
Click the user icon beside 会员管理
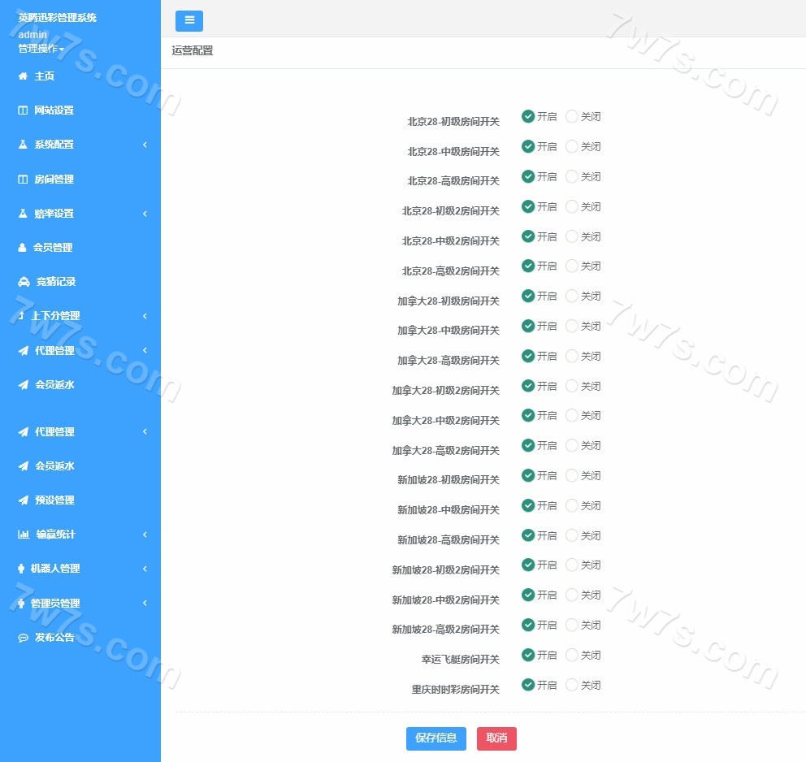click(x=23, y=248)
